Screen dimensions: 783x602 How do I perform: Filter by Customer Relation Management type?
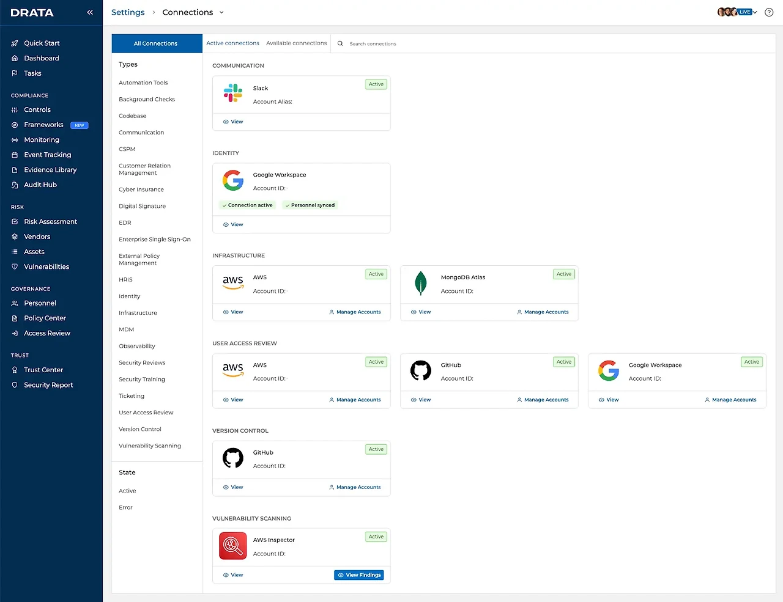(145, 169)
